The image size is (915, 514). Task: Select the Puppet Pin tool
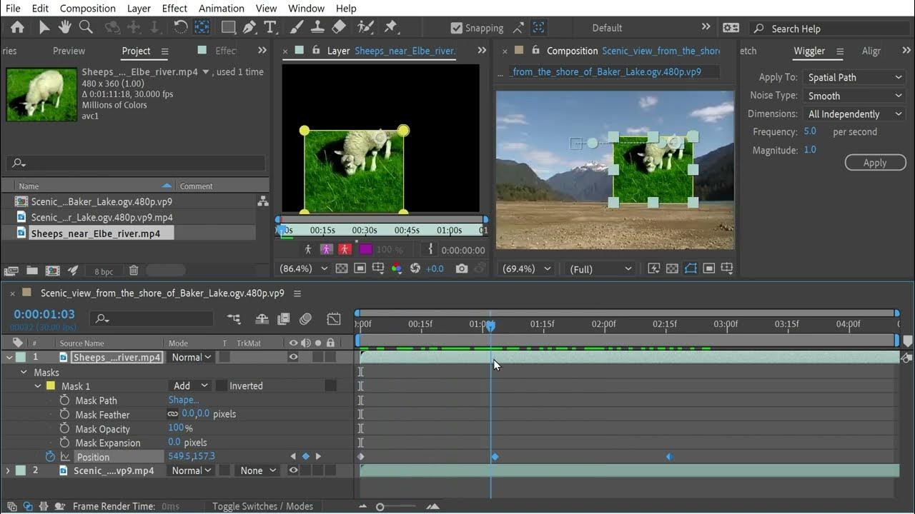(390, 27)
